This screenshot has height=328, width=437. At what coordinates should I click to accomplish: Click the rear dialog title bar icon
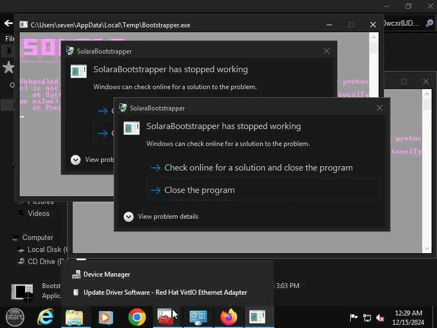click(70, 51)
